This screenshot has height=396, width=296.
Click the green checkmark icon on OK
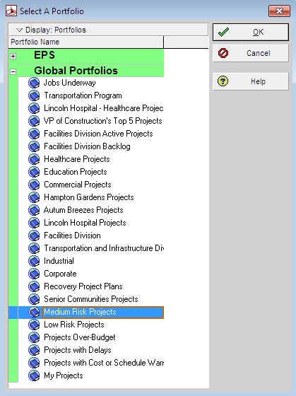(x=223, y=32)
